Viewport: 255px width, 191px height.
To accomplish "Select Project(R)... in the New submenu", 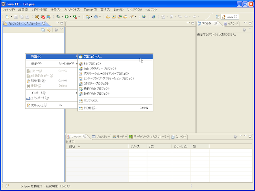I will point(116,57).
